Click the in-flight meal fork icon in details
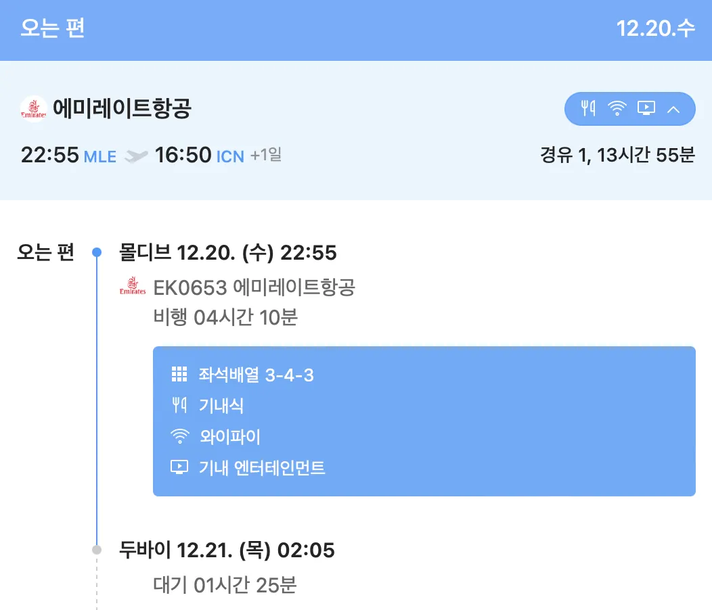 coord(179,406)
